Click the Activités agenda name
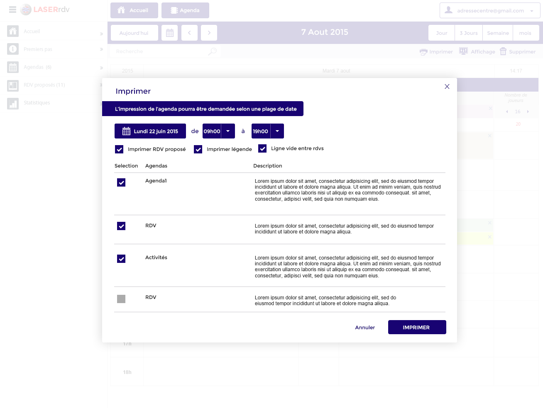Image resolution: width=543 pixels, height=408 pixels. 156,257
